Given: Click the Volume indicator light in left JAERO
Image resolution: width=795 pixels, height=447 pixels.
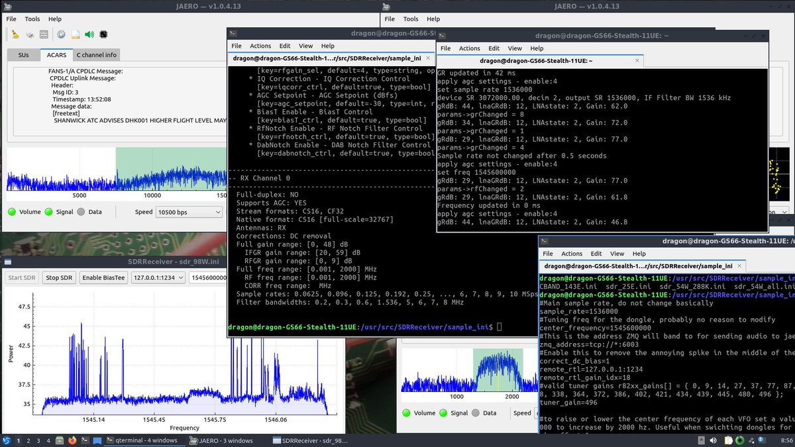Looking at the screenshot, I should coord(12,212).
